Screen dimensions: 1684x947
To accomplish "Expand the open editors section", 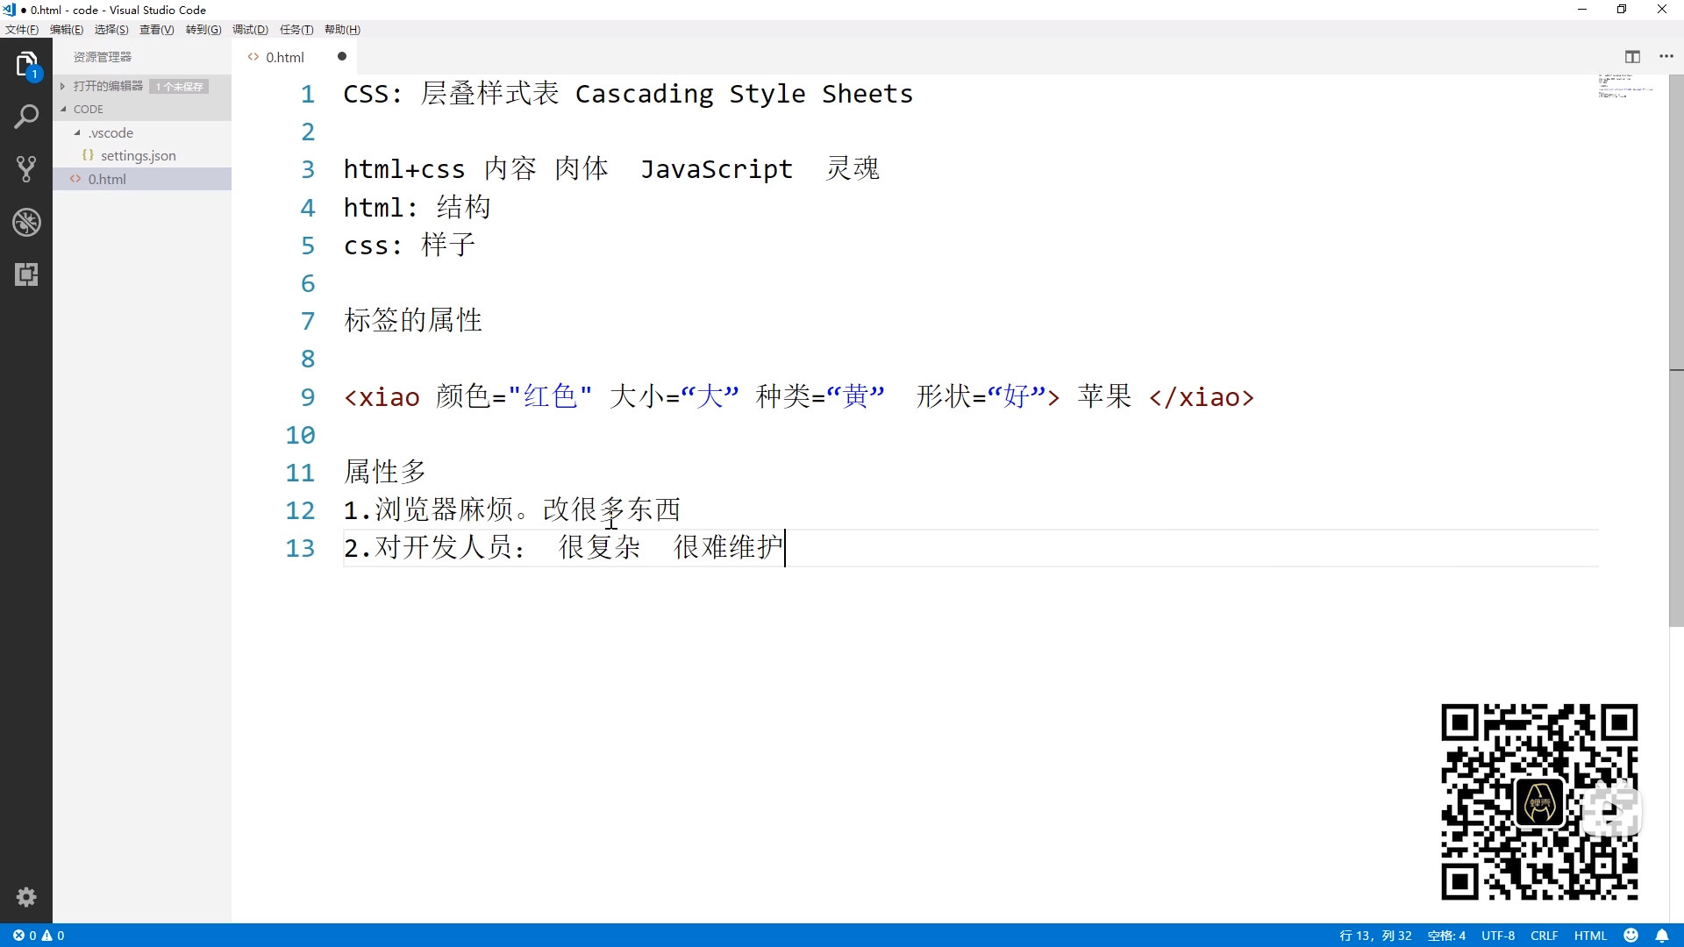I will [x=107, y=86].
